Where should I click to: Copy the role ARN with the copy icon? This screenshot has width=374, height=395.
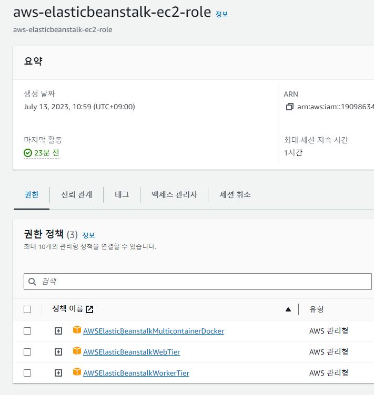pyautogui.click(x=289, y=107)
